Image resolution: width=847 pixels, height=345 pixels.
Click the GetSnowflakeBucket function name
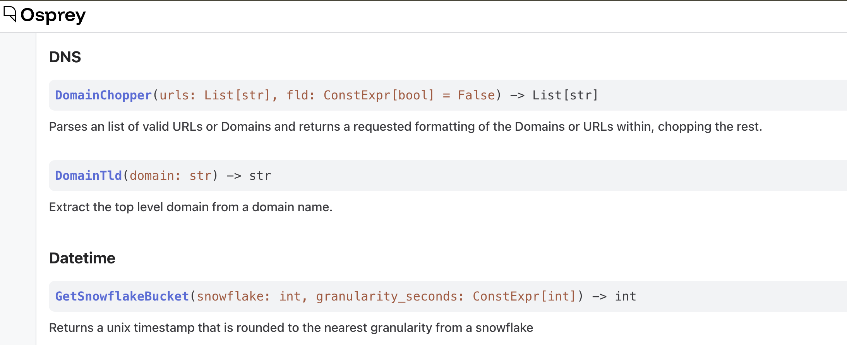tap(122, 296)
